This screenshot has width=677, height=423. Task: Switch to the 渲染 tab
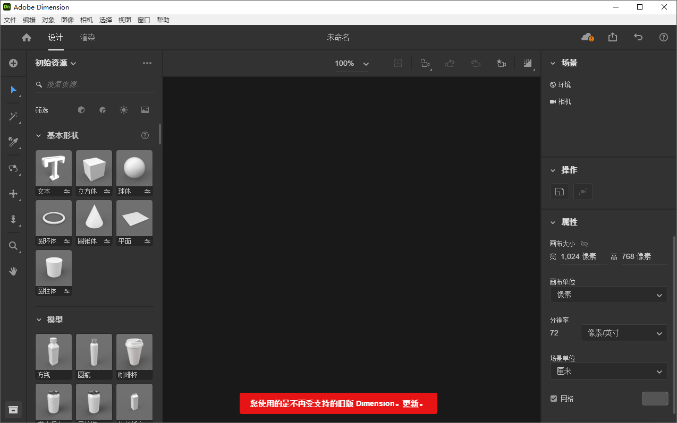[x=87, y=37]
